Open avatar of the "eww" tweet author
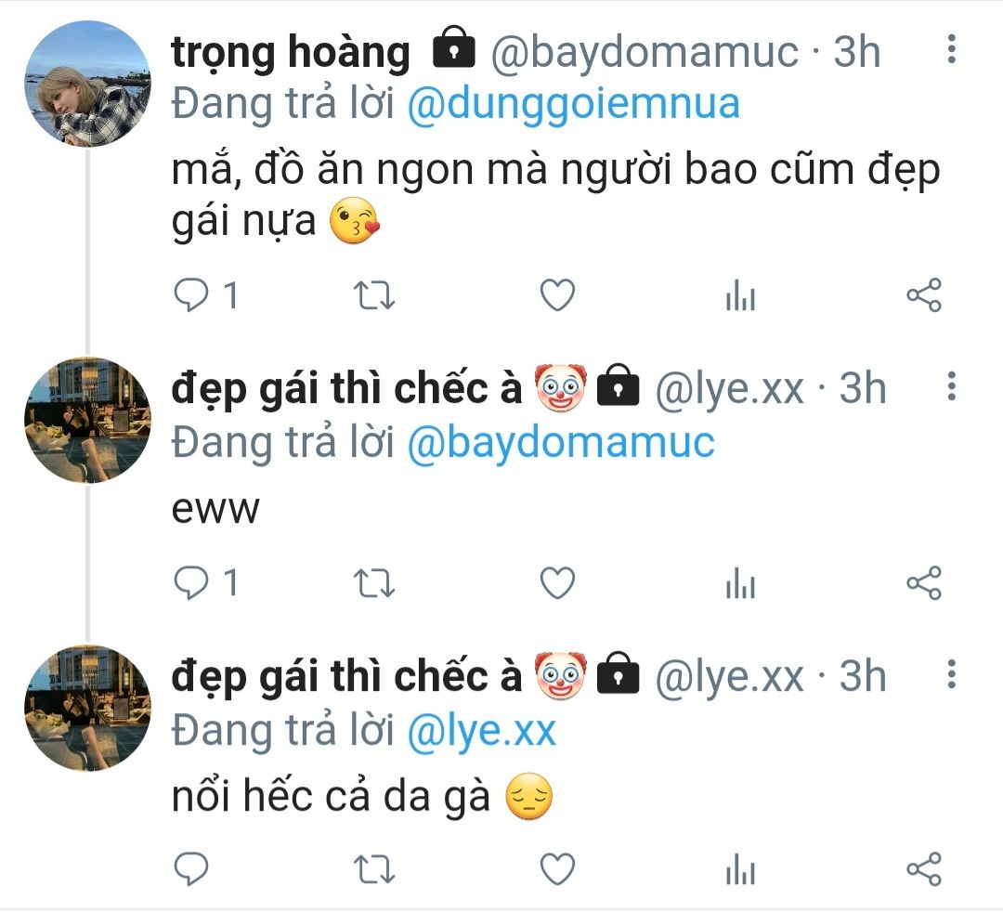 coord(87,420)
